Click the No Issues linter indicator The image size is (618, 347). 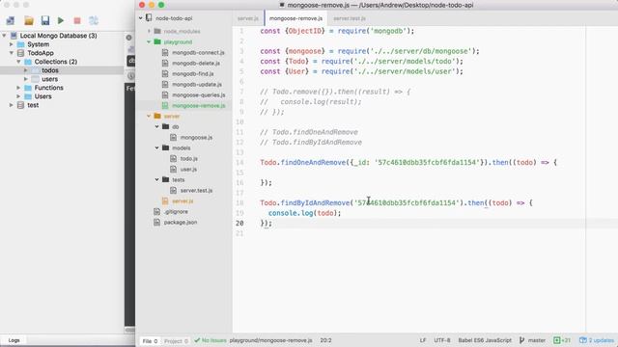[x=211, y=340]
